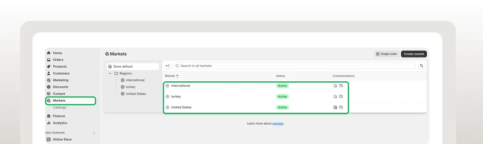Click the Online Store shop icon
Viewport: 483px width, 144px height.
click(x=49, y=139)
